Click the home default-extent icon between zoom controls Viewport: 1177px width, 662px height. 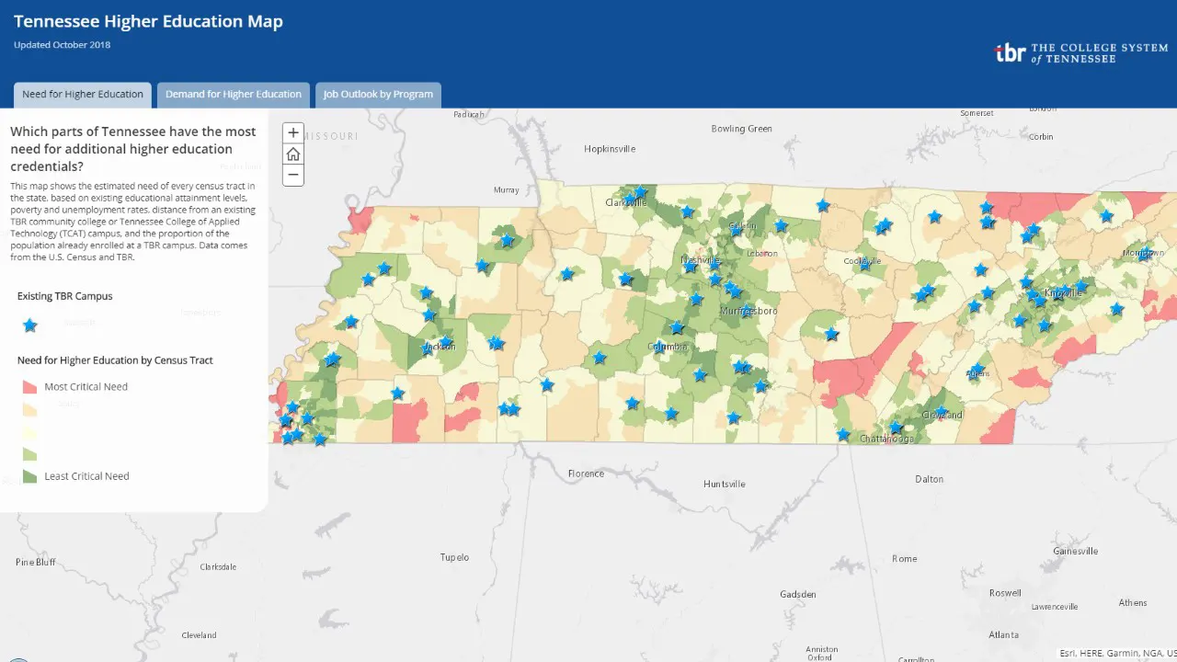[292, 154]
